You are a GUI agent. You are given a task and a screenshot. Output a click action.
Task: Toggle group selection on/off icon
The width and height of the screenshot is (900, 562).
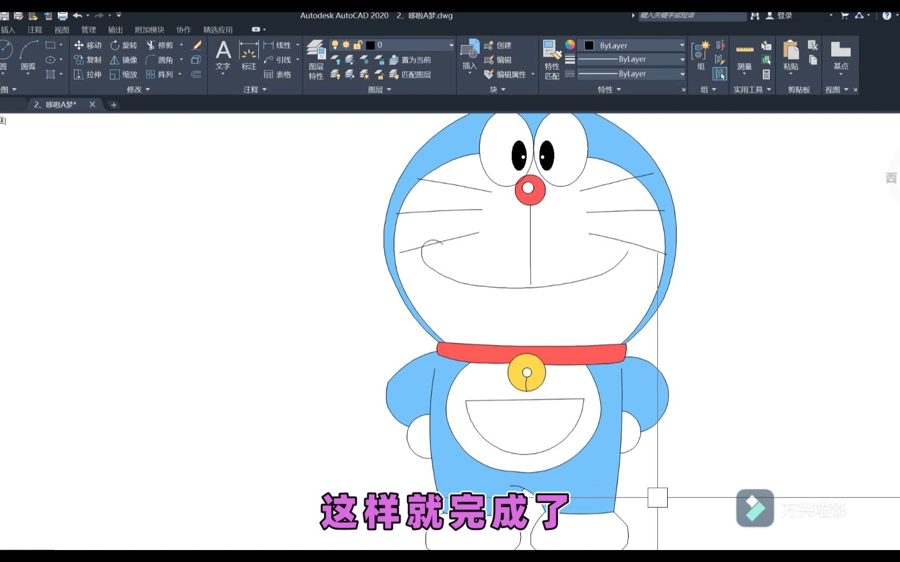pos(720,74)
